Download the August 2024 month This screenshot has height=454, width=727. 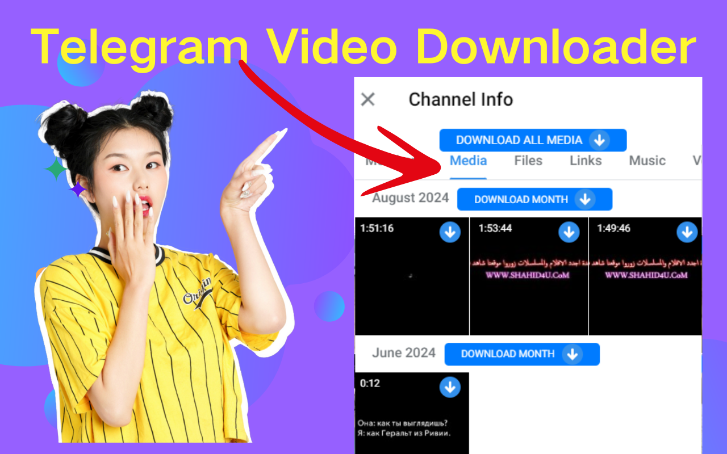[534, 199]
